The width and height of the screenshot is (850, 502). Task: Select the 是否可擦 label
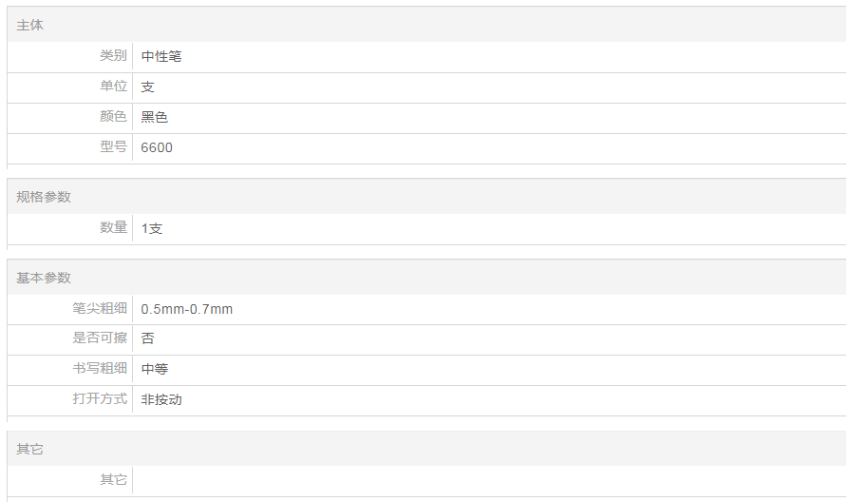pyautogui.click(x=100, y=338)
